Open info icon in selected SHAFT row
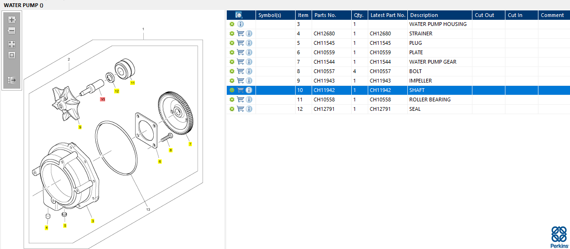The width and height of the screenshot is (570, 249). 249,90
